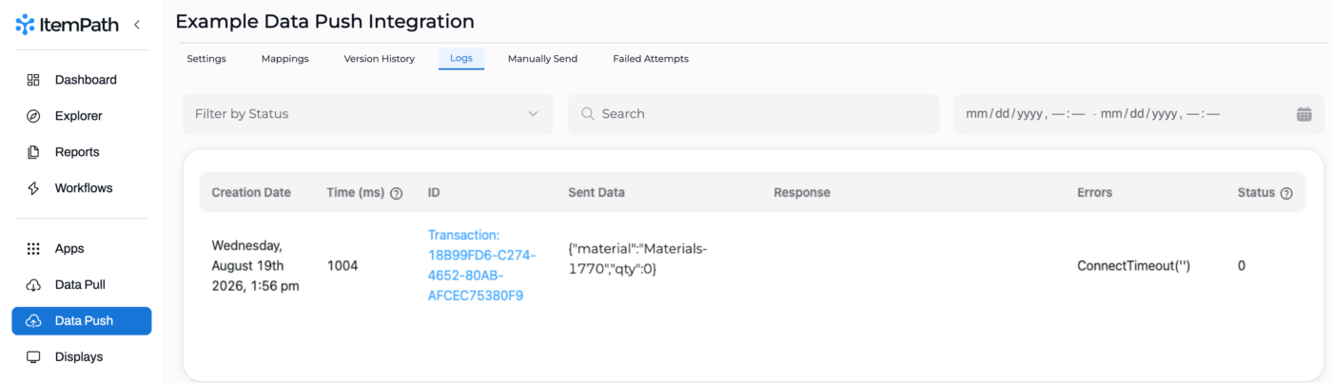The image size is (1332, 383).
Task: Click the Reports document icon
Action: tap(33, 152)
